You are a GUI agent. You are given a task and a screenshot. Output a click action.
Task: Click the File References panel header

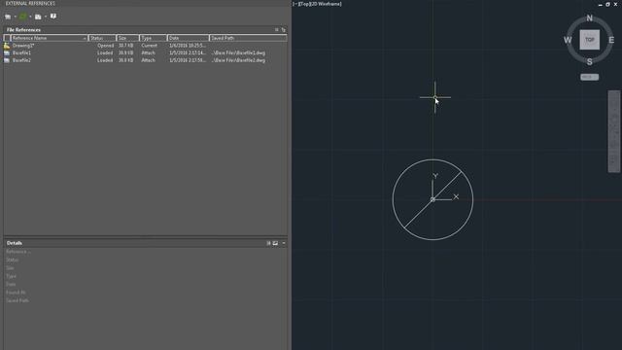click(145, 30)
